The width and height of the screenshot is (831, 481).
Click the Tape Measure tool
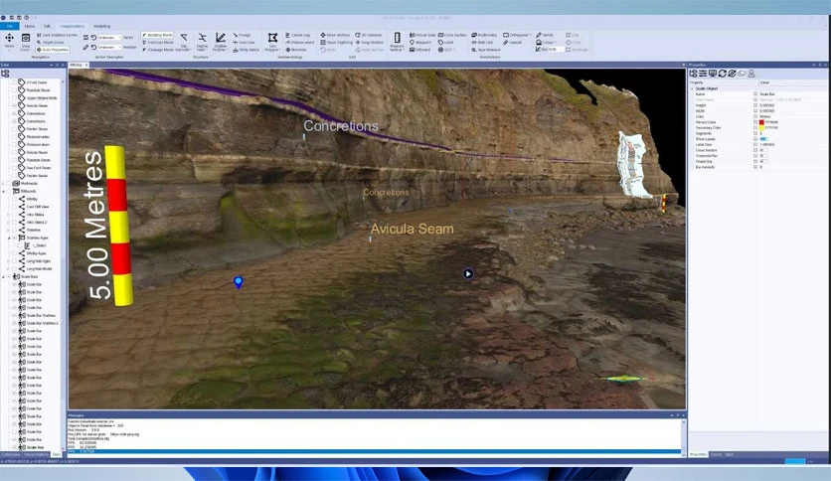(486, 50)
